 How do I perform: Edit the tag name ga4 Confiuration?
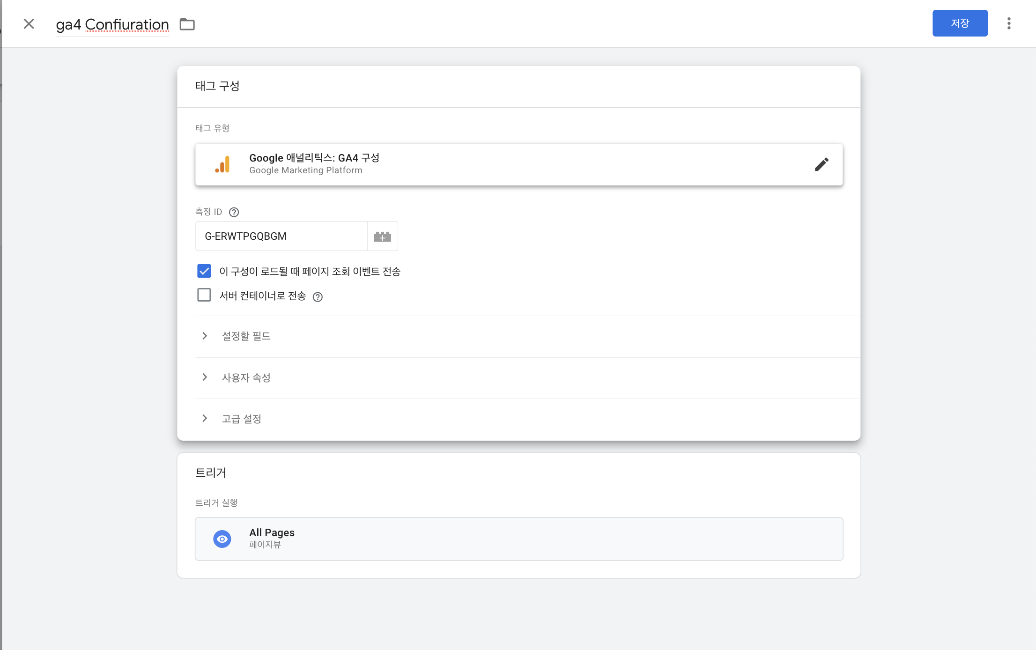coord(112,24)
